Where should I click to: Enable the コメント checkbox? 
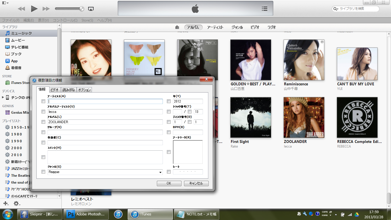coord(43,157)
